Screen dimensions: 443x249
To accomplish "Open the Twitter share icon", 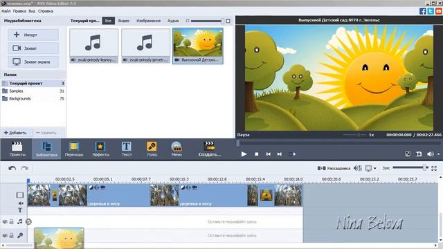I will click(x=431, y=11).
